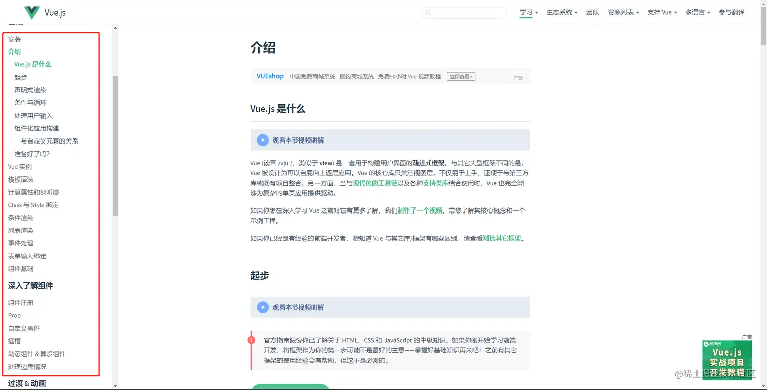The width and height of the screenshot is (767, 390).
Task: Open Prop in the sidebar
Action: (x=14, y=315)
